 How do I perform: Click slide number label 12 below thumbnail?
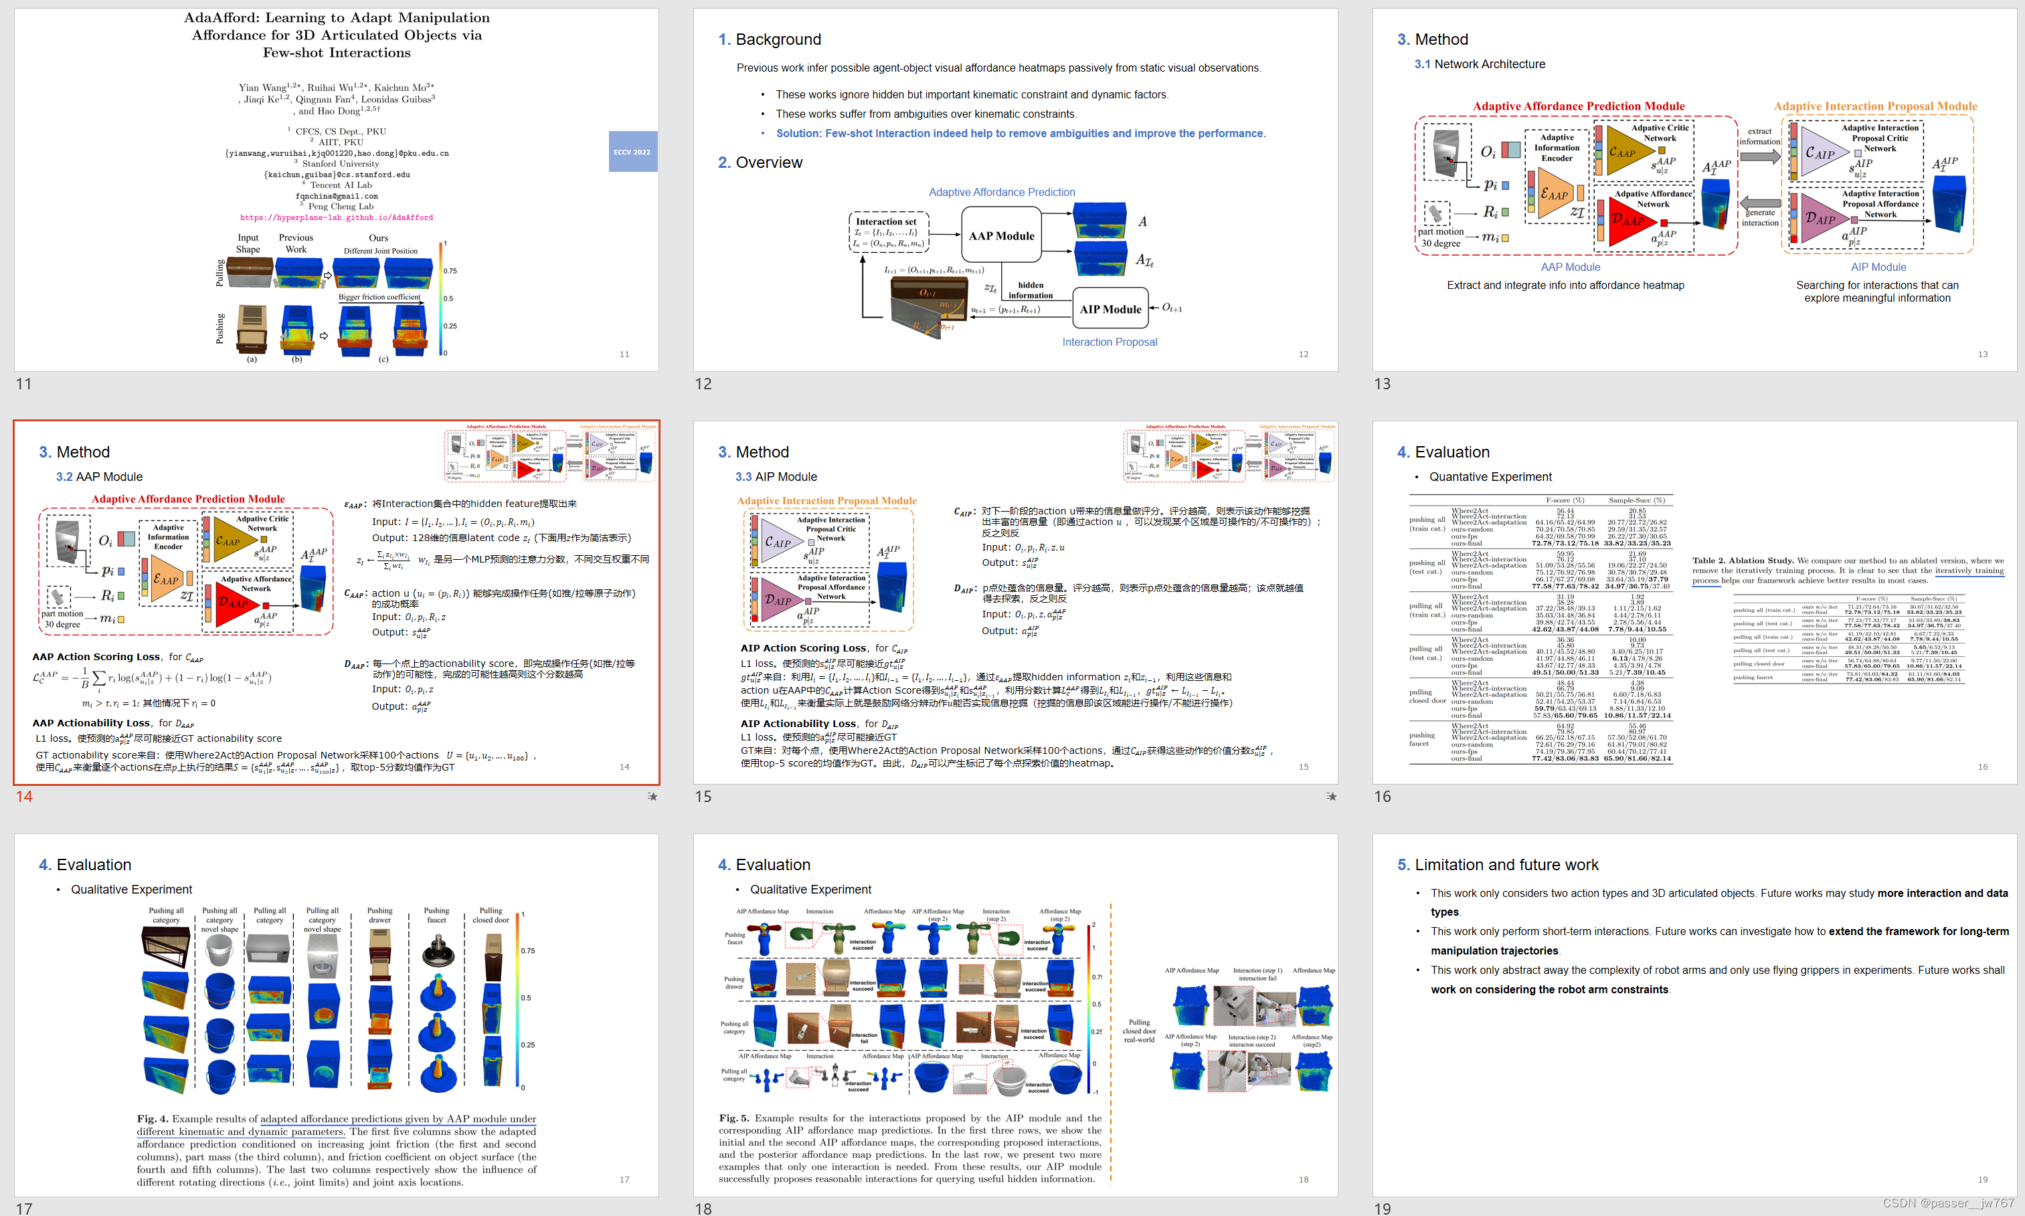pyautogui.click(x=703, y=383)
